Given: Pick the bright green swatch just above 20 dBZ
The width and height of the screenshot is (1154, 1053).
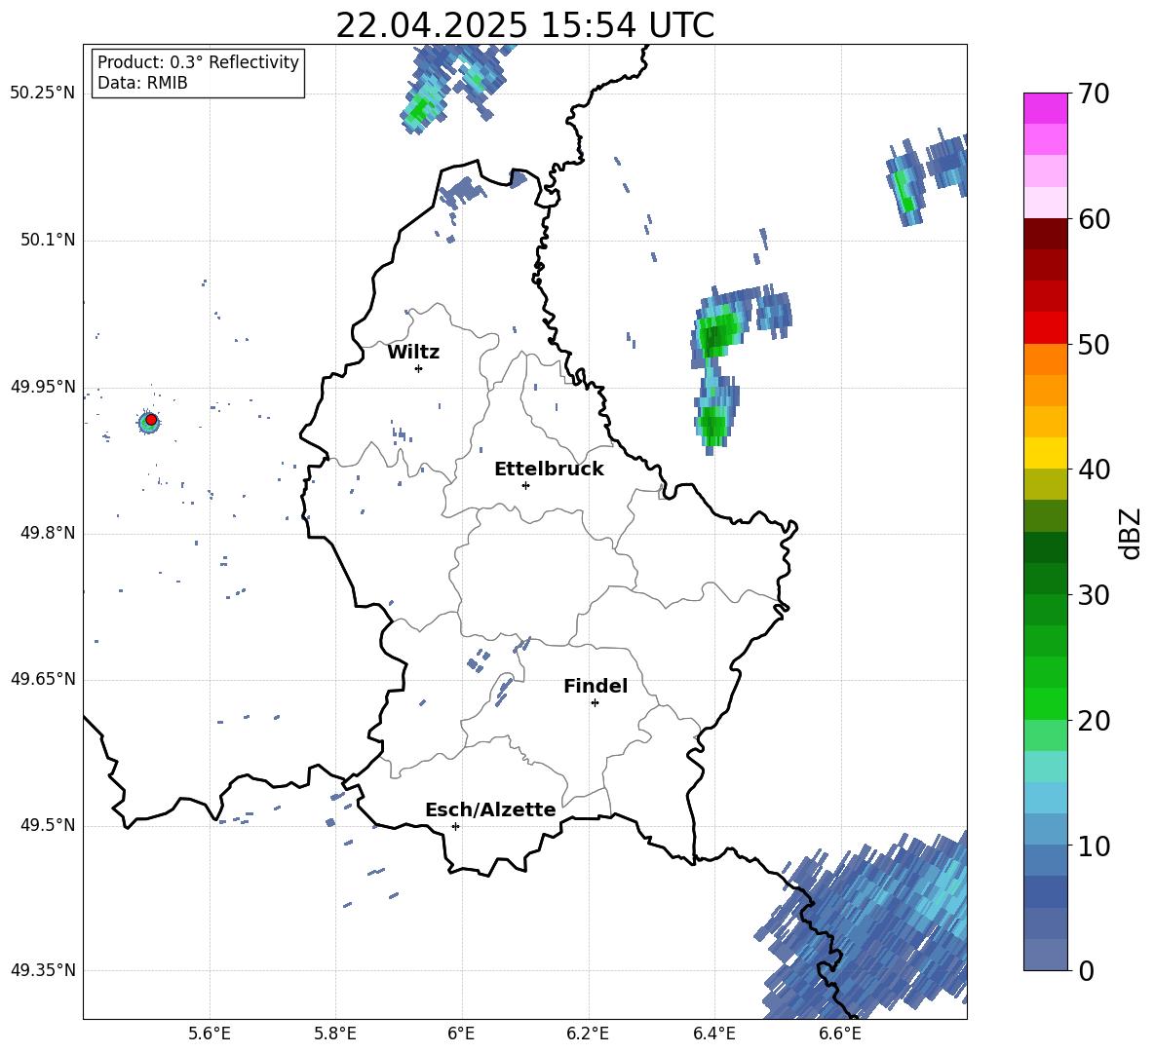Looking at the screenshot, I should tap(1045, 703).
